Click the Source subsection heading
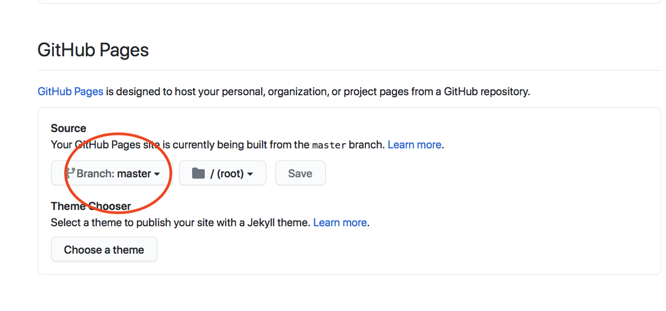The image size is (666, 311). [x=68, y=128]
